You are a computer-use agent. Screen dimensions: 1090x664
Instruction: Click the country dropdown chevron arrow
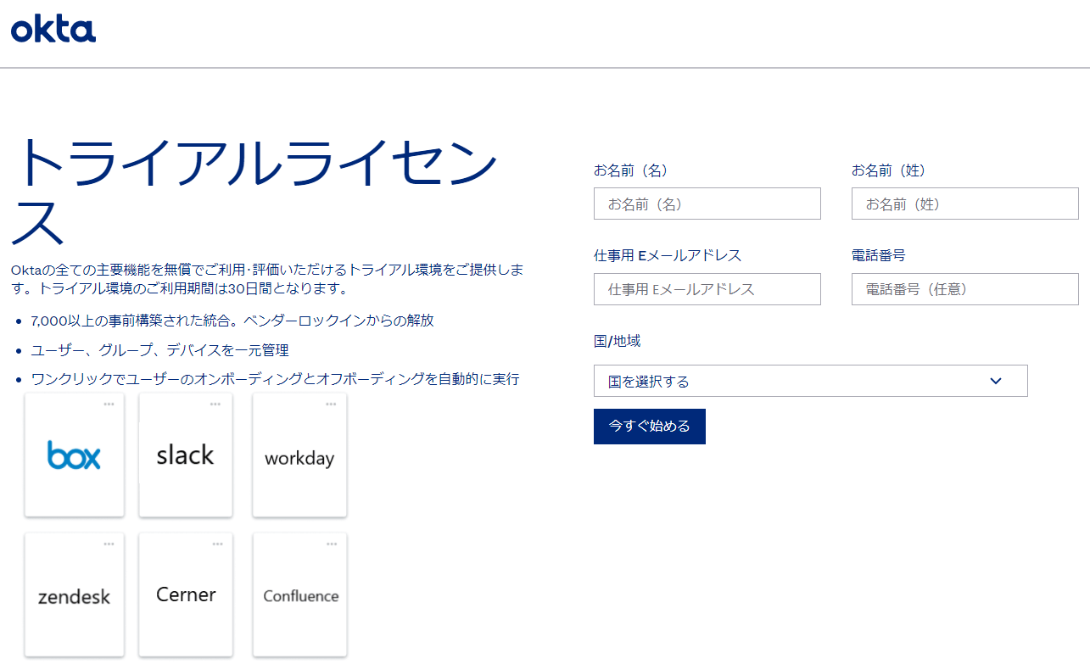(996, 381)
